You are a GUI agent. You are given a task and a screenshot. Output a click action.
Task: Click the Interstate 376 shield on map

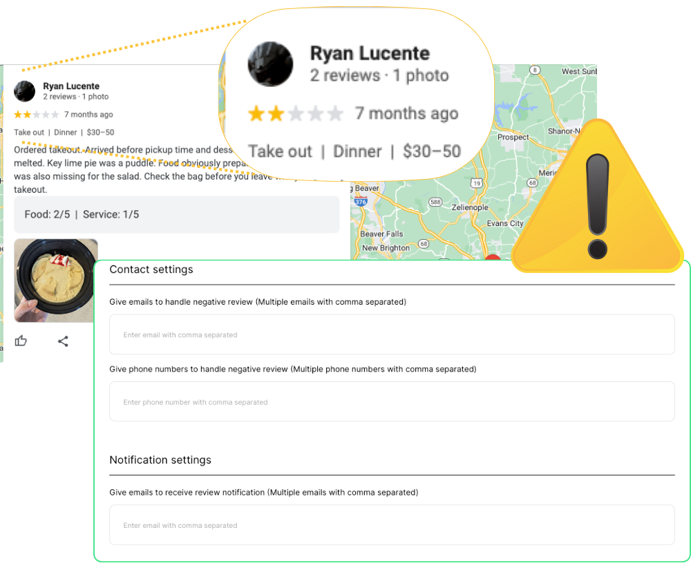361,201
